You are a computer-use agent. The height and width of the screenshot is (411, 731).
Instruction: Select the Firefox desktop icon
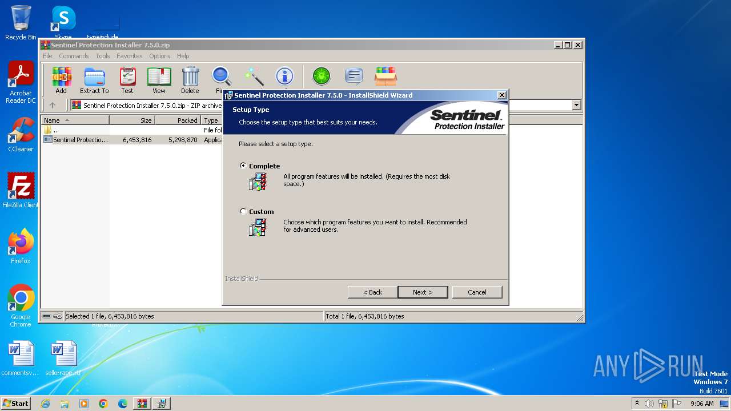coord(21,247)
